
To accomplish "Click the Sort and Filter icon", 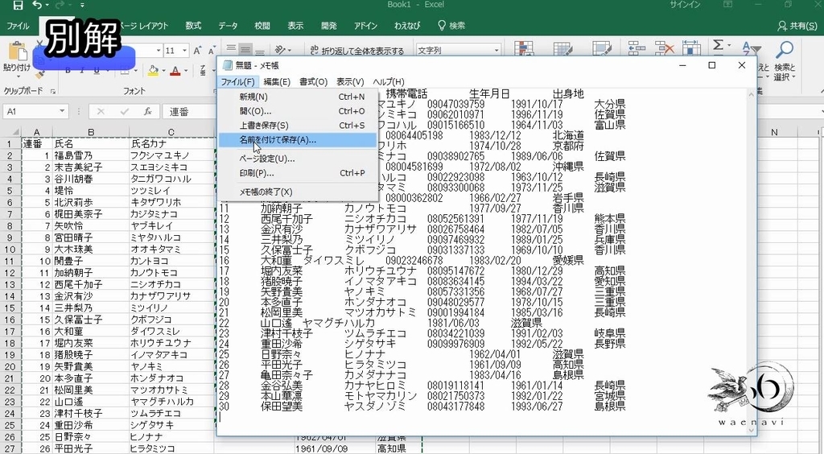I will [x=752, y=49].
